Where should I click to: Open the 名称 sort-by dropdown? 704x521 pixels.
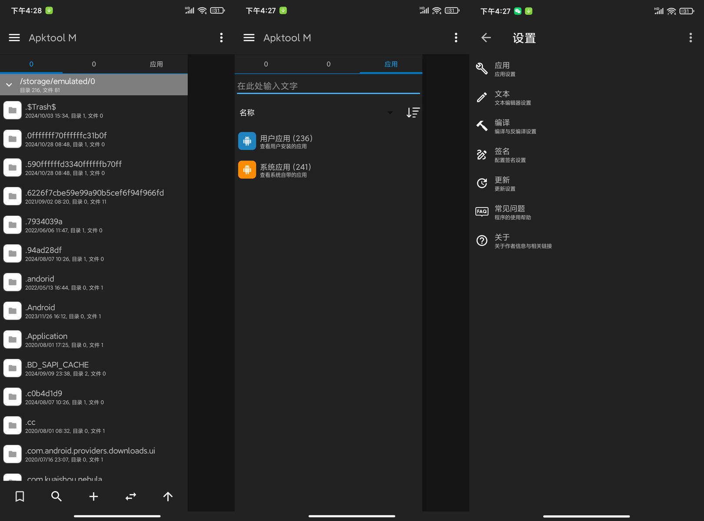[x=316, y=113]
